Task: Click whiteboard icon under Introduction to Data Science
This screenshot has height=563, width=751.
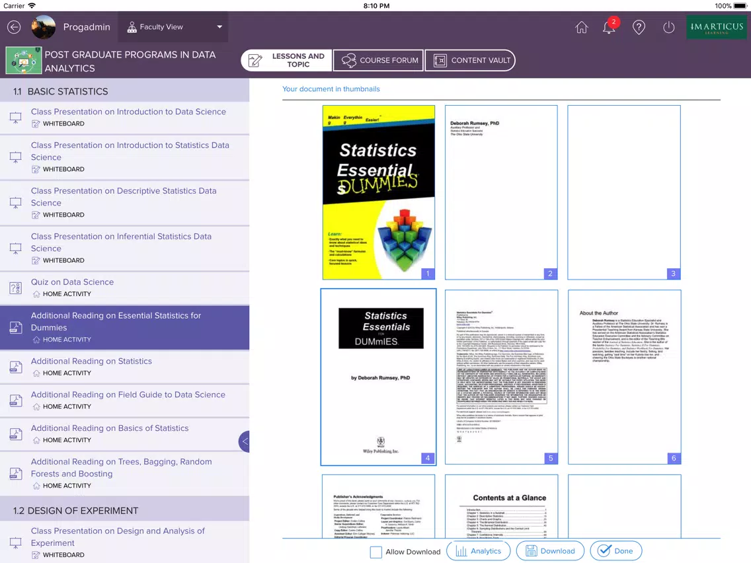Action: point(36,124)
